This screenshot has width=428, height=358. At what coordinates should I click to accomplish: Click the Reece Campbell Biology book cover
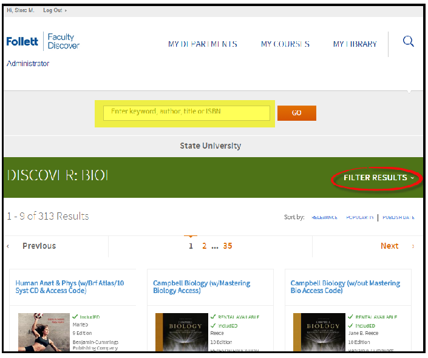[x=182, y=332]
